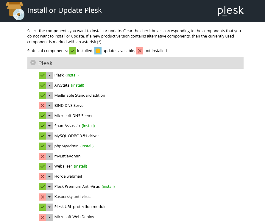The width and height of the screenshot is (265, 222).
Task: Toggle the SpamAssassin component status box
Action: click(x=43, y=126)
